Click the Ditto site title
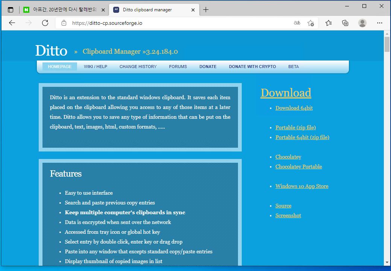This screenshot has width=391, height=271. [x=52, y=51]
